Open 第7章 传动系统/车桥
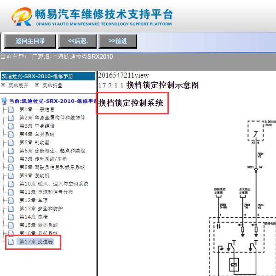The width and height of the screenshot is (276, 276). click(x=43, y=159)
